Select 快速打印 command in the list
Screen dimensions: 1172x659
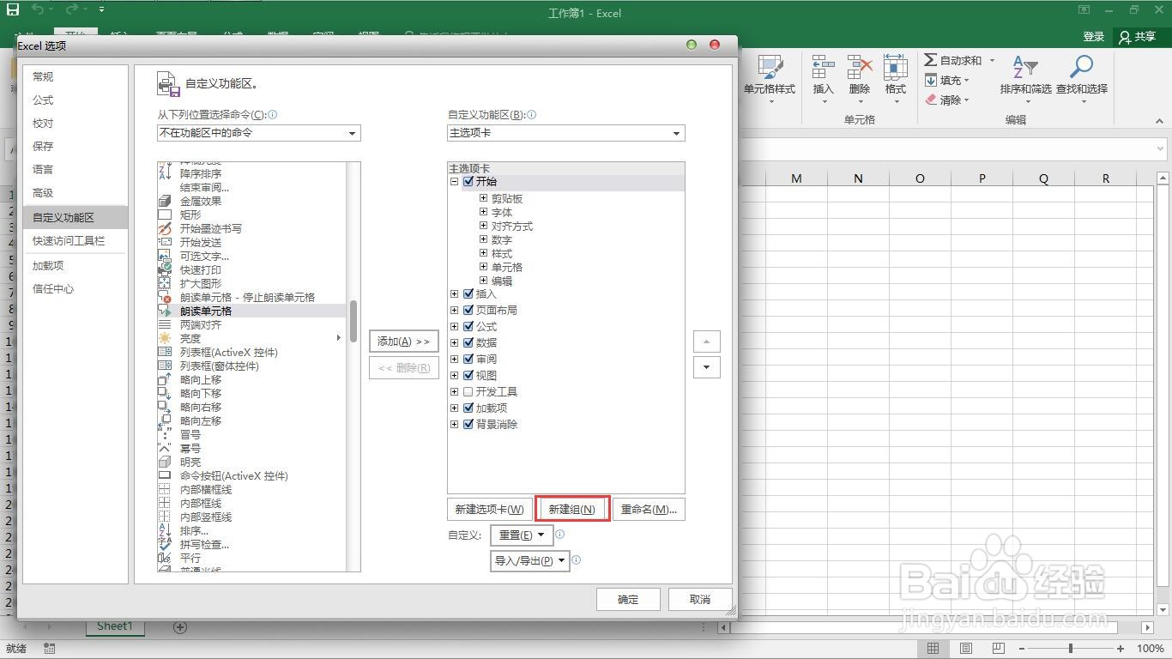252,269
